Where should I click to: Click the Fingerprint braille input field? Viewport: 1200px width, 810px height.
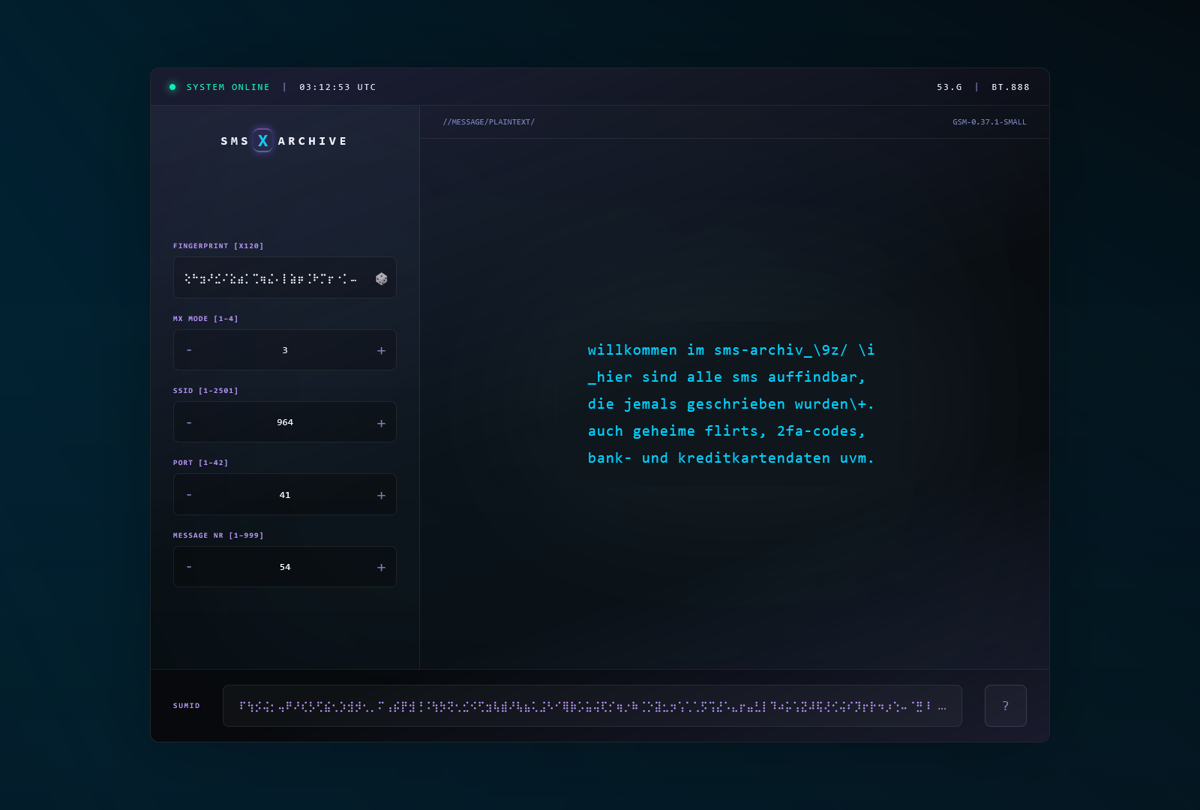271,278
